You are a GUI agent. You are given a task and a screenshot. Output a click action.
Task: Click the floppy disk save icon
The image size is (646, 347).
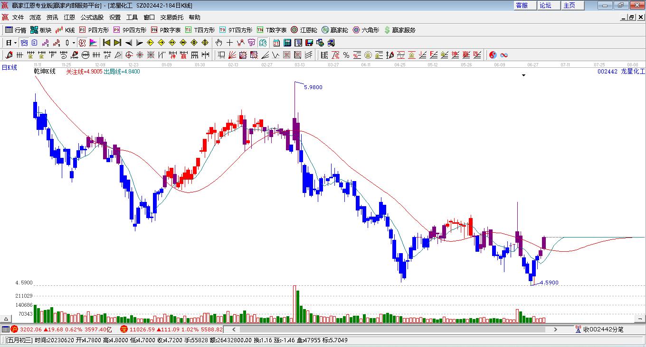click(x=309, y=43)
